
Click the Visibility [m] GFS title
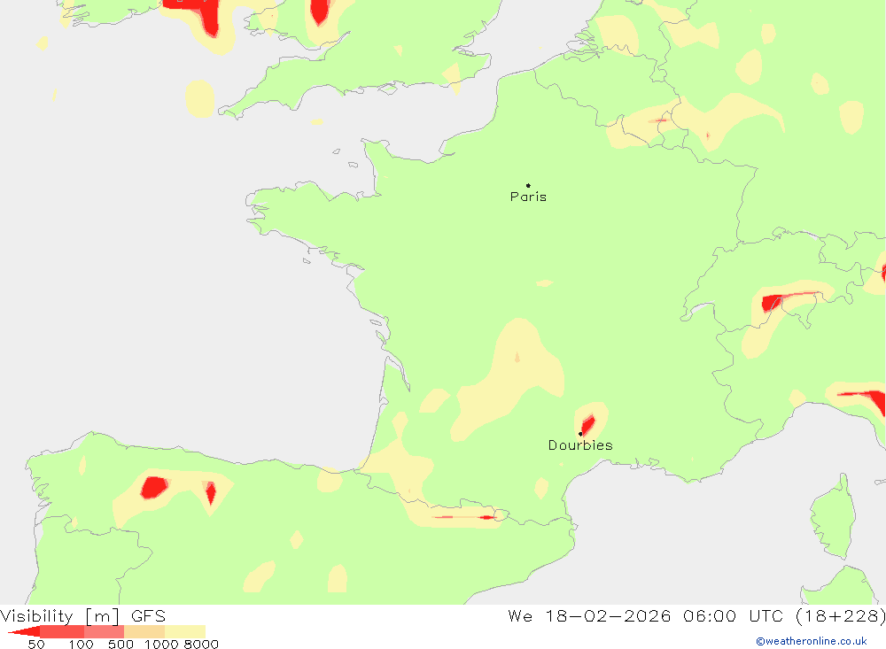click(x=83, y=615)
